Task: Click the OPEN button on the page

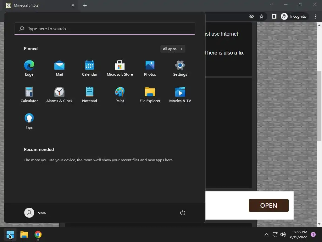Action: 269,205
